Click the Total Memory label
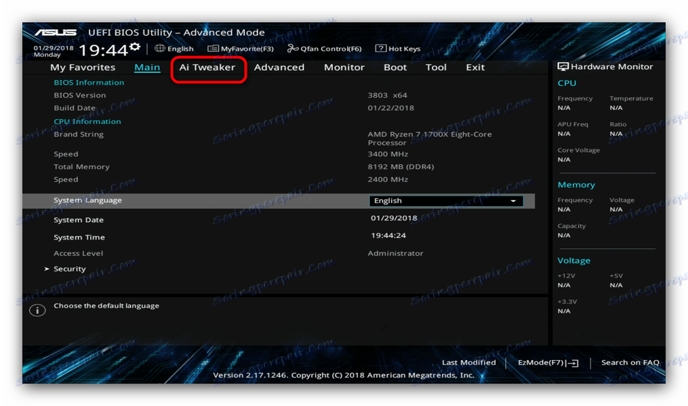 [81, 167]
